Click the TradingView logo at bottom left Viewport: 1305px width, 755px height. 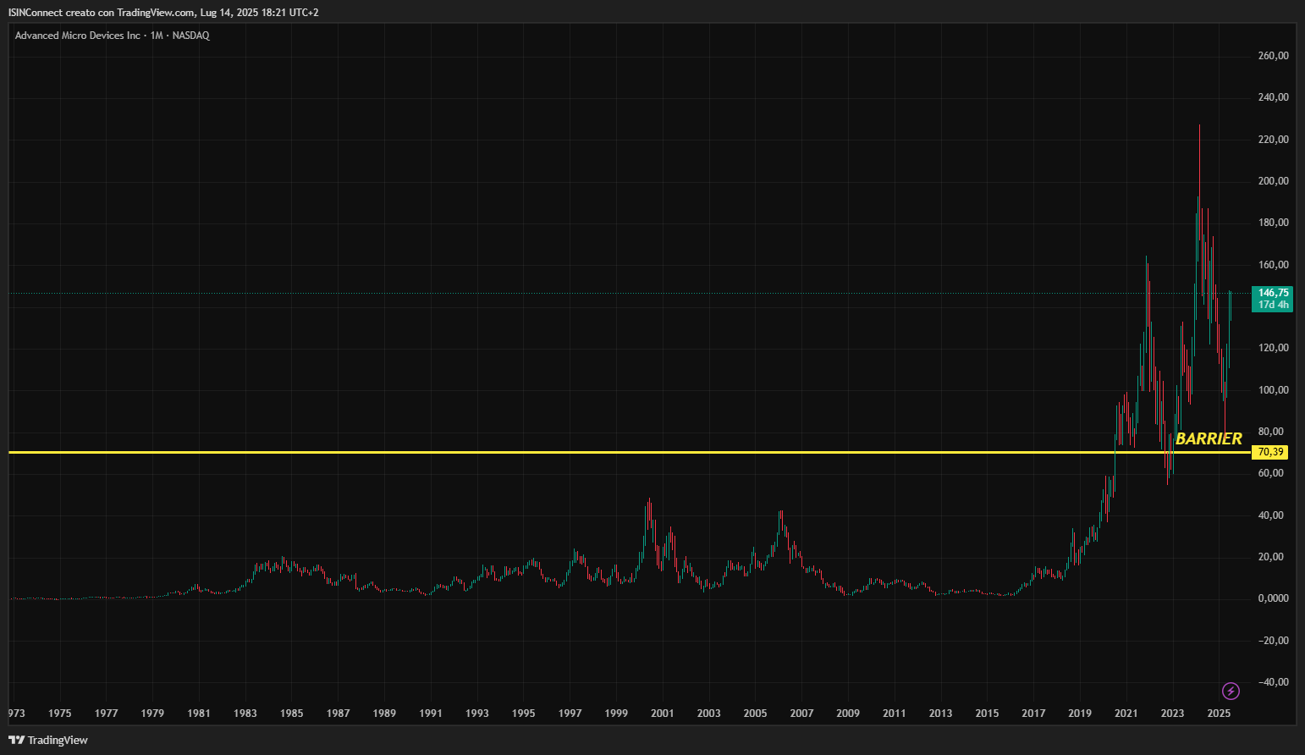click(48, 740)
